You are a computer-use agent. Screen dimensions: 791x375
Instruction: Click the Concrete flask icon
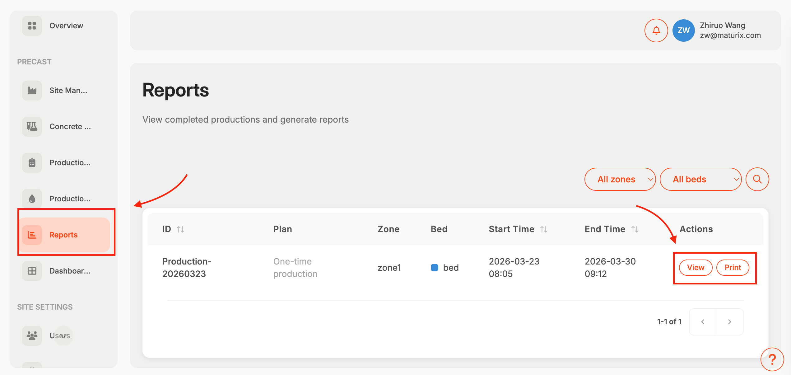point(32,126)
